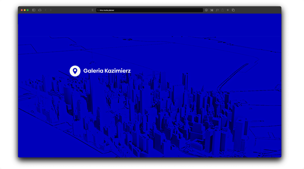Close the Safari window

click(x=22, y=10)
